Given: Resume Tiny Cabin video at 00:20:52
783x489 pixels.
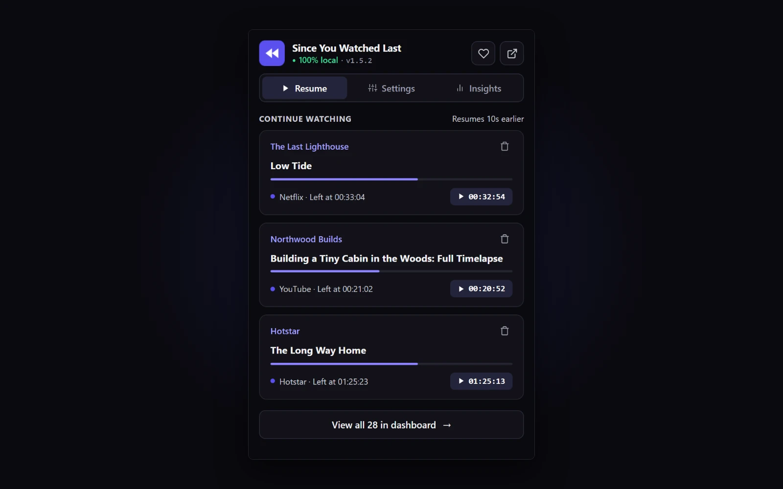Looking at the screenshot, I should click(x=481, y=289).
